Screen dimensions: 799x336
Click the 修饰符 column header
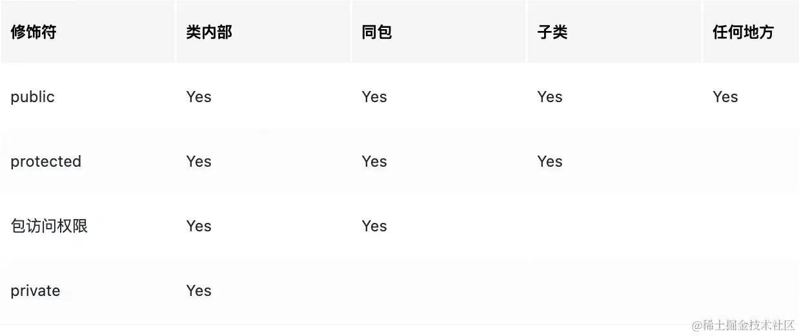[x=34, y=32]
